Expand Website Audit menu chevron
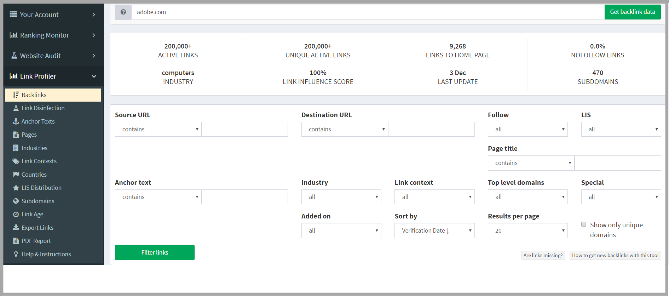 pos(94,56)
